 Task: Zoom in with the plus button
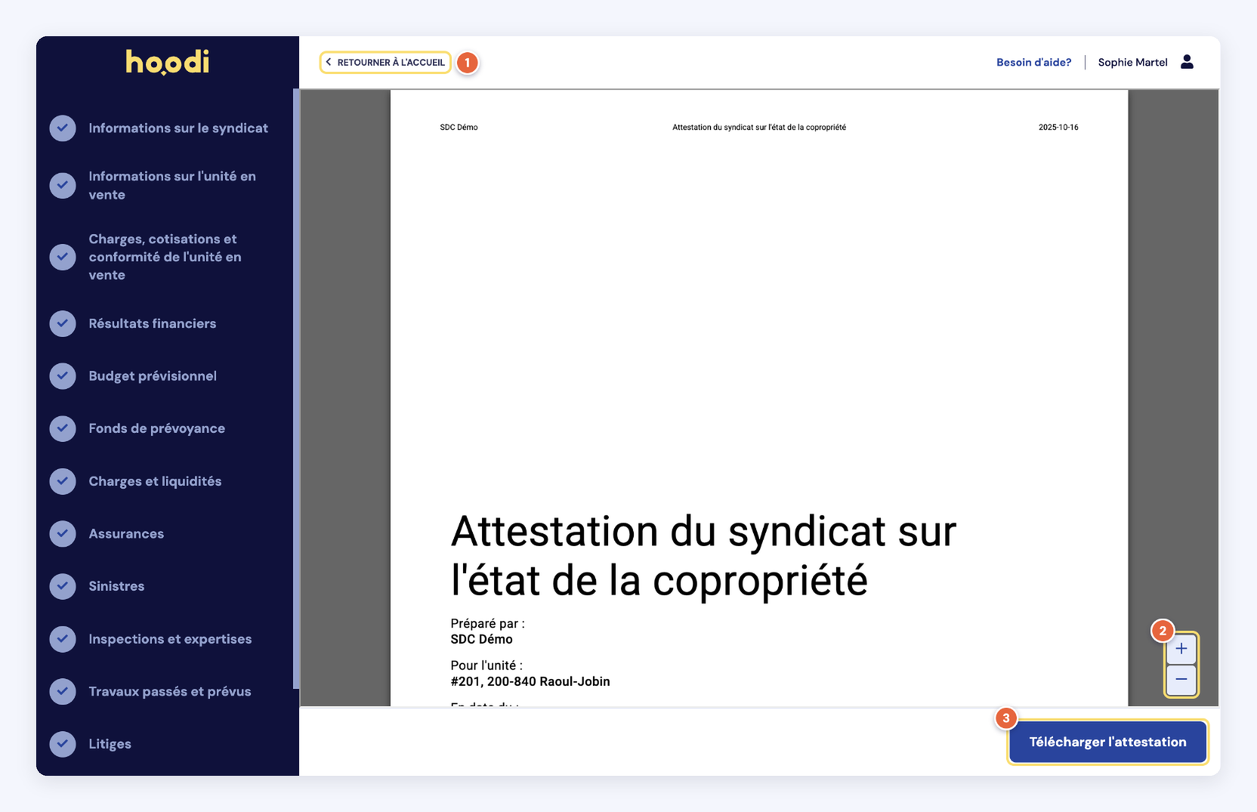[1181, 649]
